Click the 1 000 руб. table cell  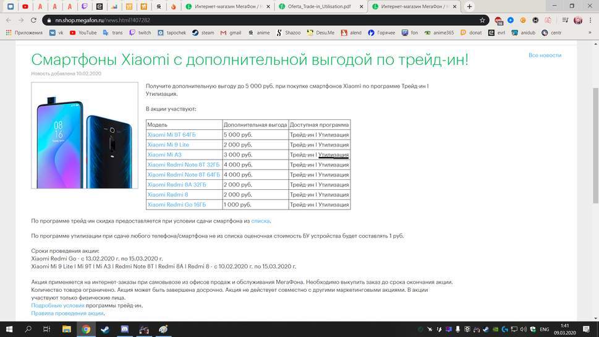(255, 205)
